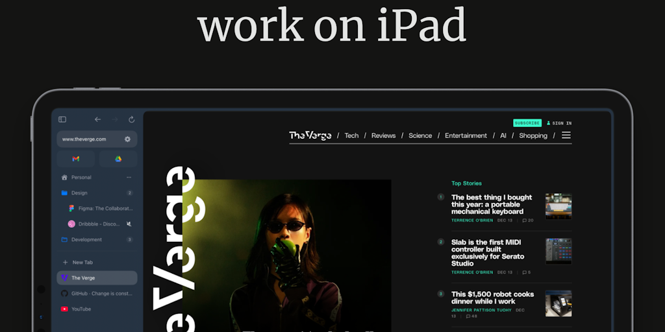Click the Sign In link

(559, 123)
